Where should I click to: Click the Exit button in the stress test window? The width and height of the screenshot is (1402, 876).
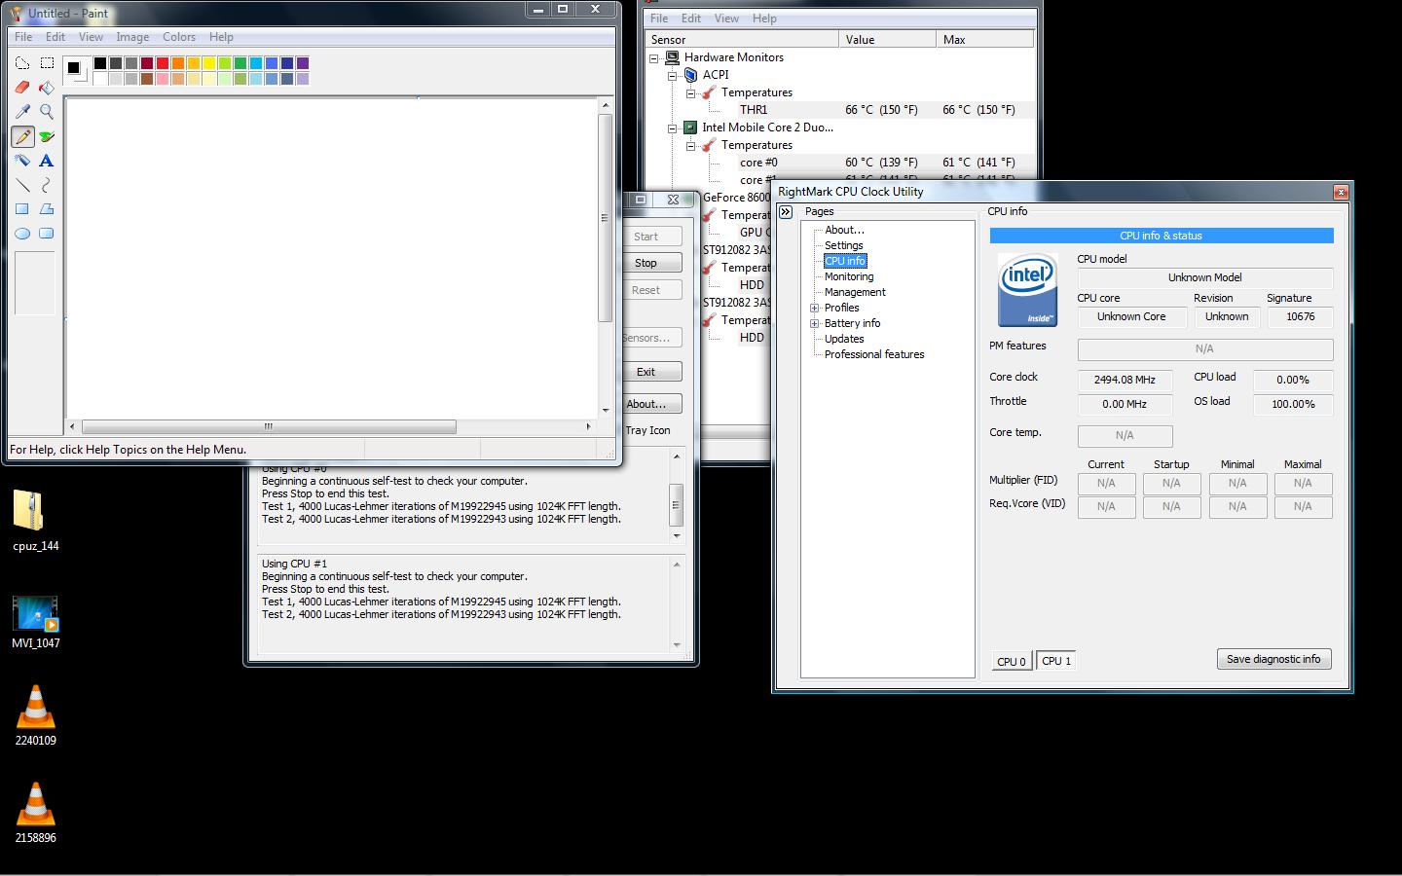[646, 372]
